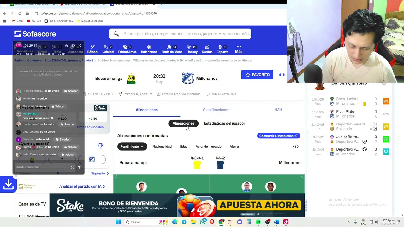Click the blue download arrow button
404x227 pixels.
pyautogui.click(x=8, y=184)
